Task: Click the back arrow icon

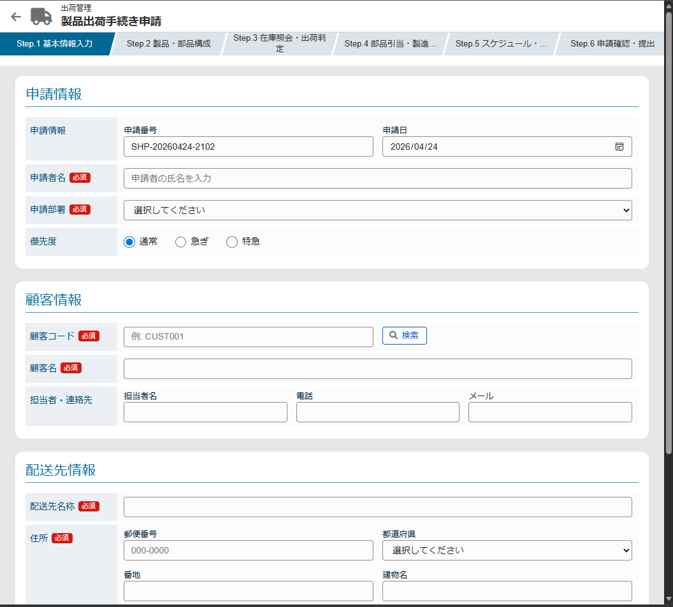Action: tap(16, 17)
